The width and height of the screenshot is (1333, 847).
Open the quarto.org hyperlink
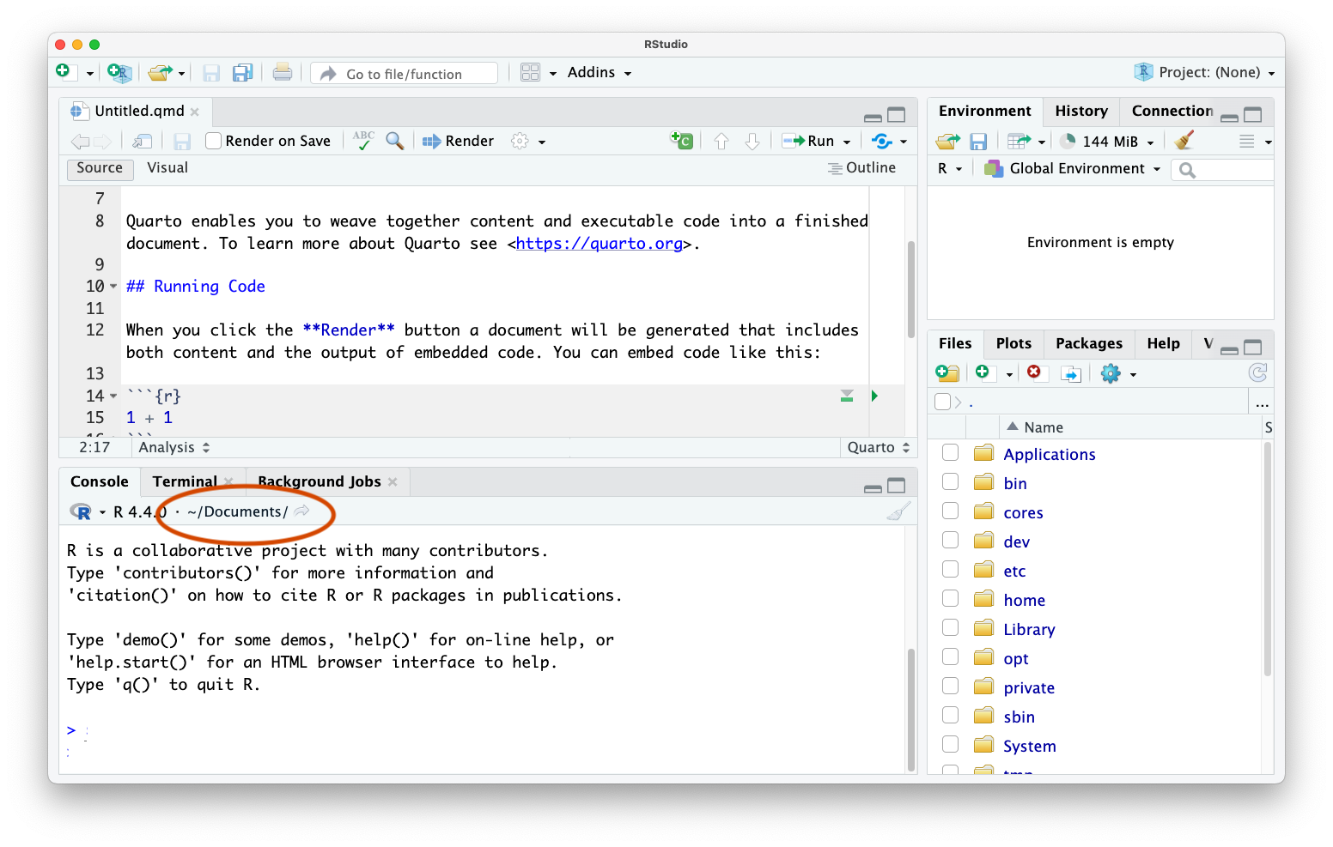(x=599, y=244)
